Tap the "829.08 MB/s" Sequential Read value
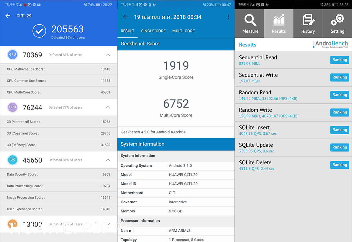 [249, 64]
